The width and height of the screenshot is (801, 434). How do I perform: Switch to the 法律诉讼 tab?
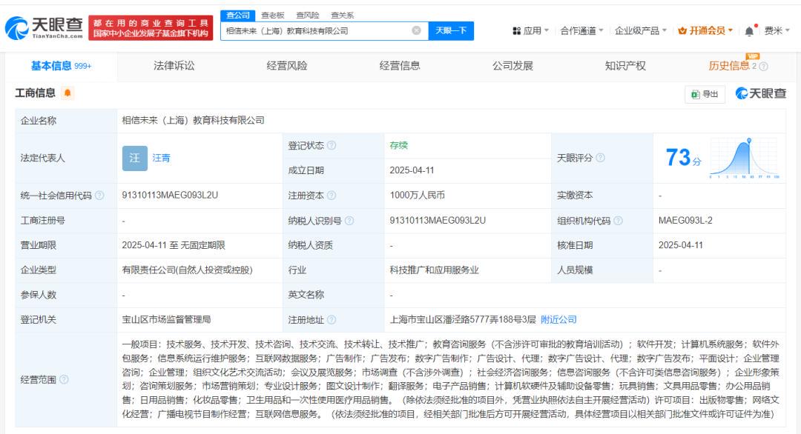174,66
